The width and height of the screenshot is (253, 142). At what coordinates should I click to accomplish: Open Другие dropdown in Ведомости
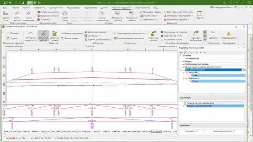(200, 16)
